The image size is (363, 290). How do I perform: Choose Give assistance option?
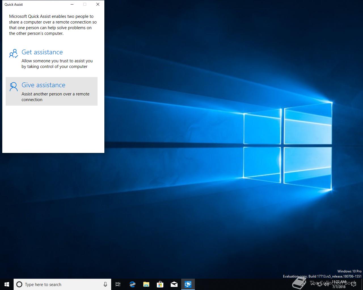[x=52, y=91]
